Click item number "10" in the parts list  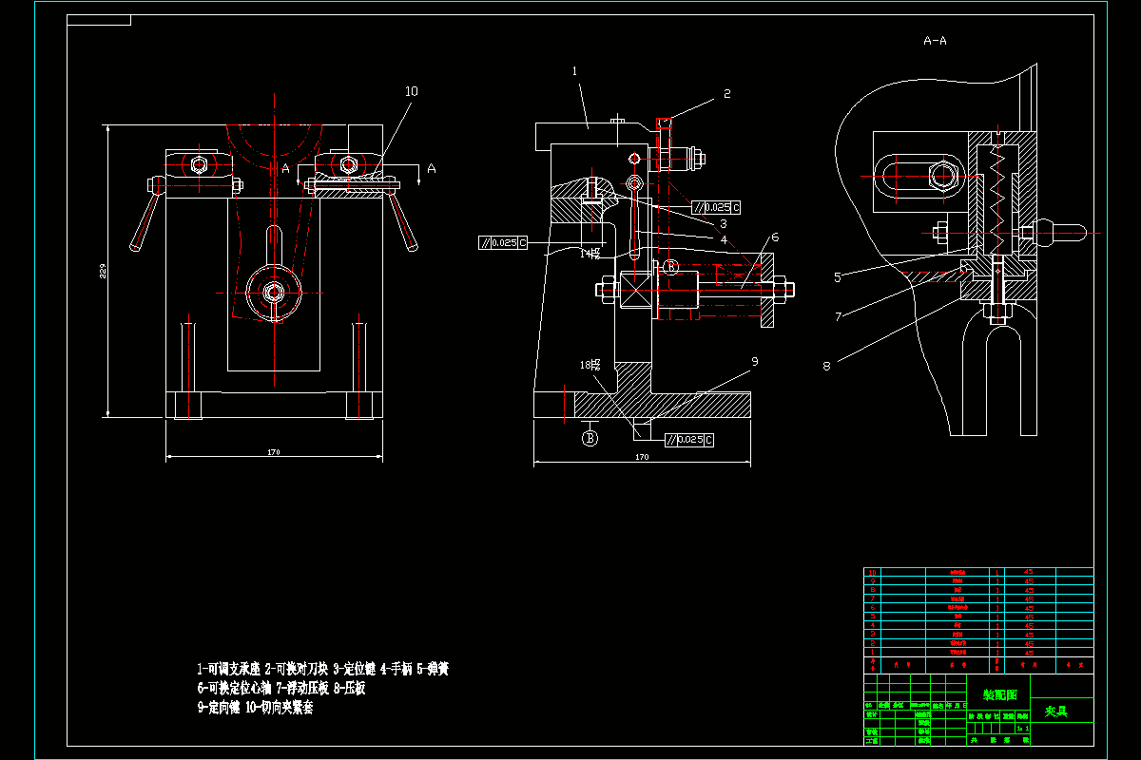pos(872,572)
